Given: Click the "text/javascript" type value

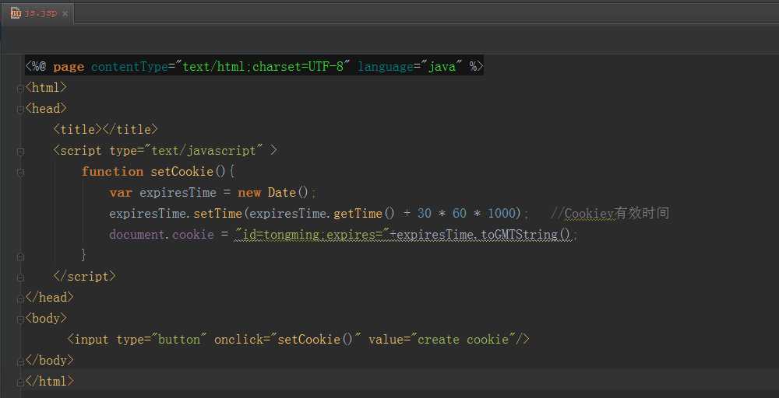Looking at the screenshot, I should [x=207, y=150].
